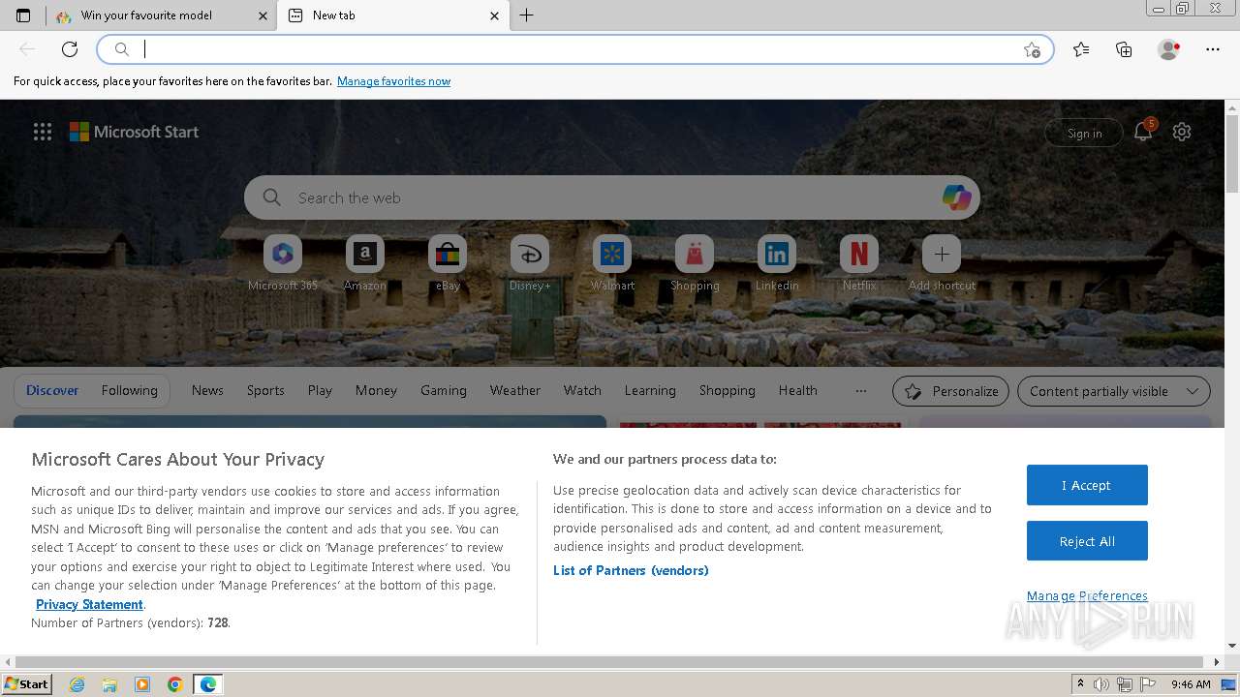Open File Explorer from taskbar
Viewport: 1240px width, 697px height.
109,684
